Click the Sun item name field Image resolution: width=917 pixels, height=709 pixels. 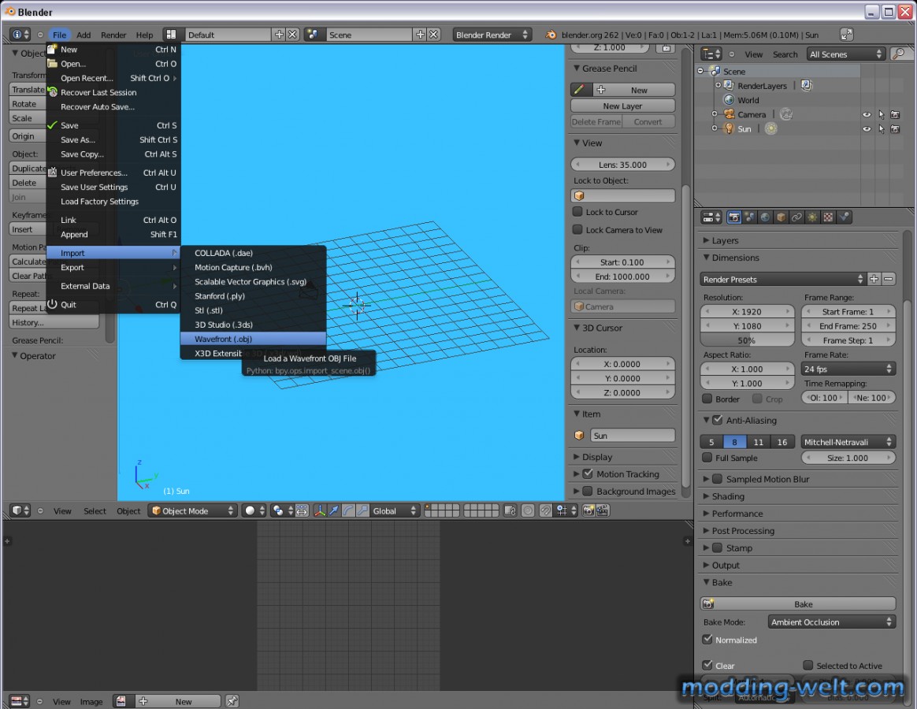pyautogui.click(x=632, y=435)
